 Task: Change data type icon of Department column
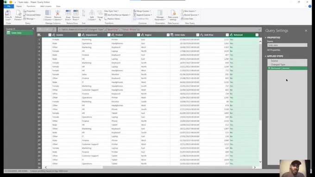[83, 35]
